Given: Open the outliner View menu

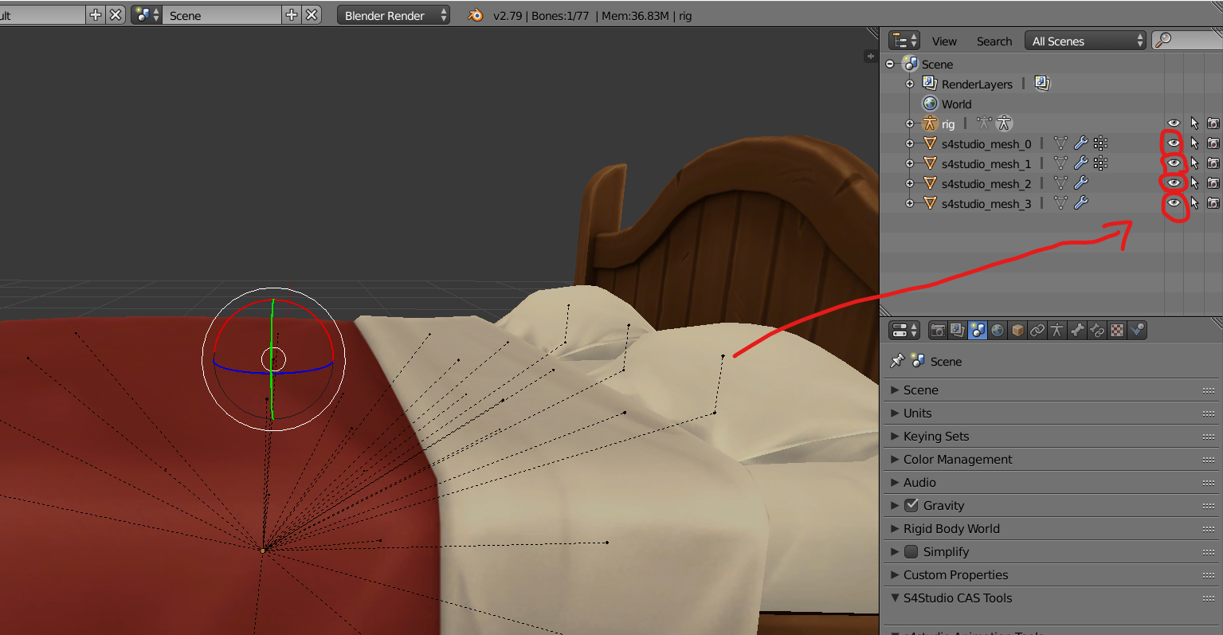Looking at the screenshot, I should (x=944, y=41).
